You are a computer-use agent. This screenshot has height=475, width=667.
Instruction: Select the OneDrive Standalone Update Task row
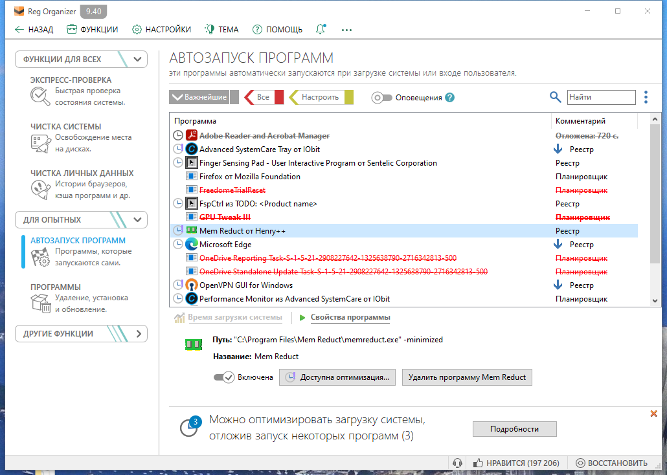click(403, 272)
